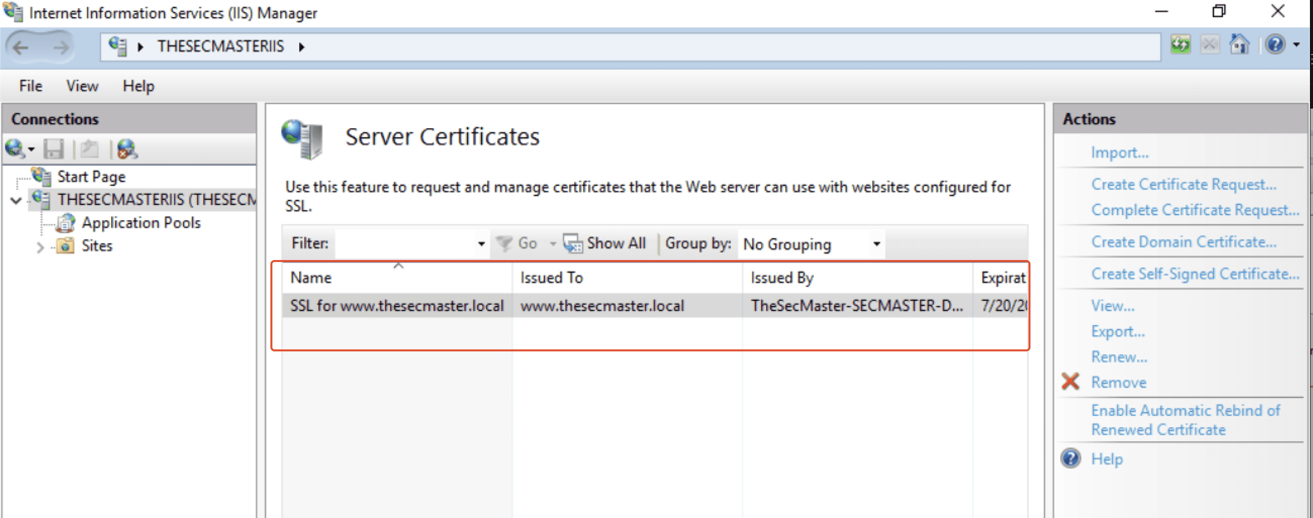Image resolution: width=1313 pixels, height=518 pixels.
Task: Click the Start Page icon in the tree
Action: (42, 176)
